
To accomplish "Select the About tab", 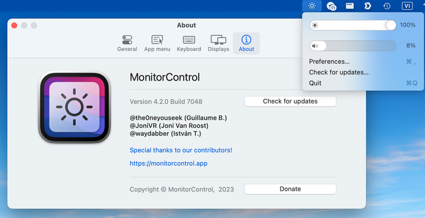I will pyautogui.click(x=246, y=43).
